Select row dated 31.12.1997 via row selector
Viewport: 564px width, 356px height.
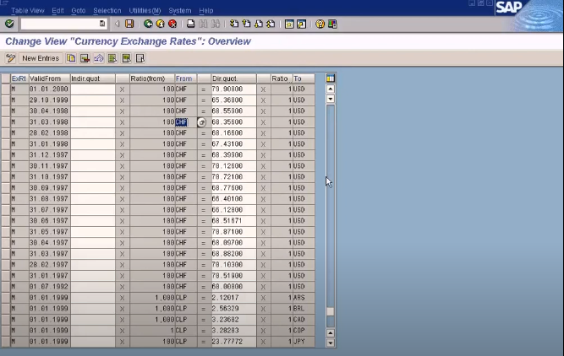(5, 154)
